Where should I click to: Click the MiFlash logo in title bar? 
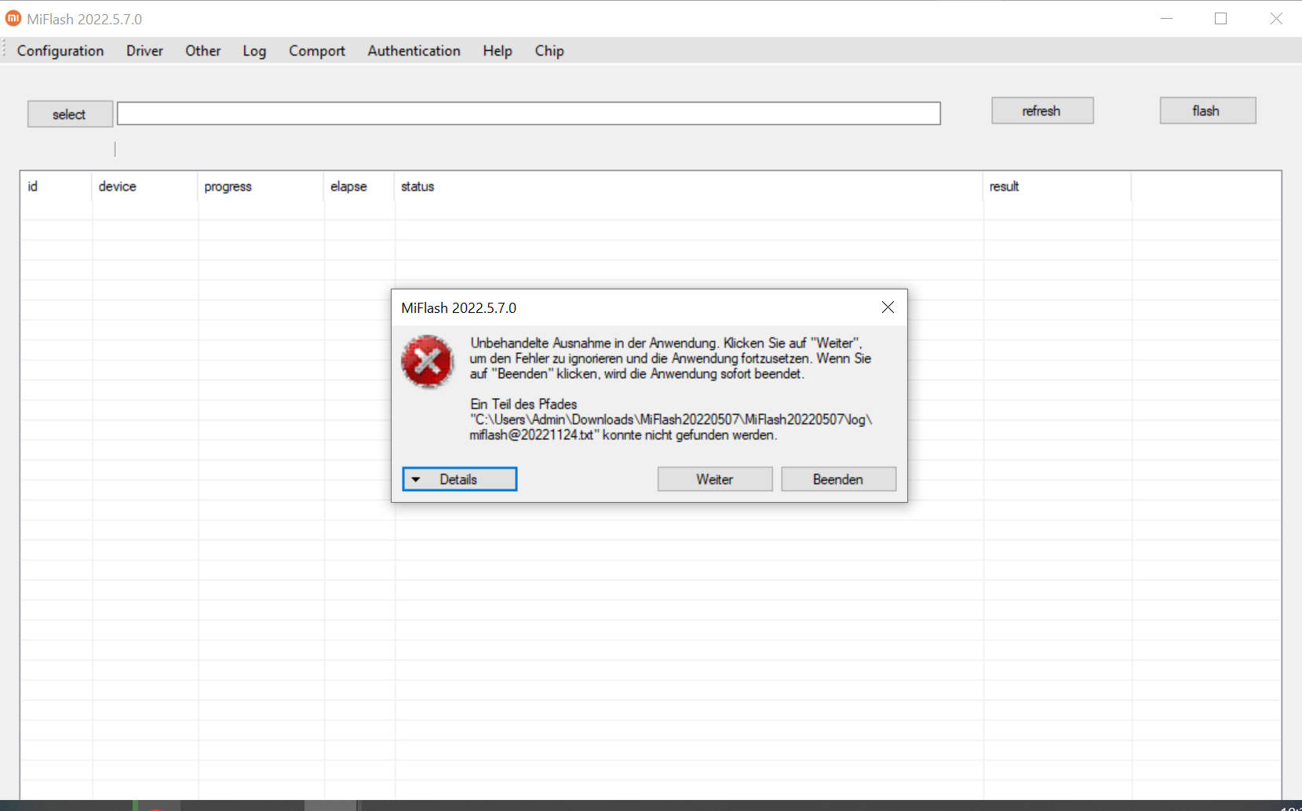click(x=13, y=18)
